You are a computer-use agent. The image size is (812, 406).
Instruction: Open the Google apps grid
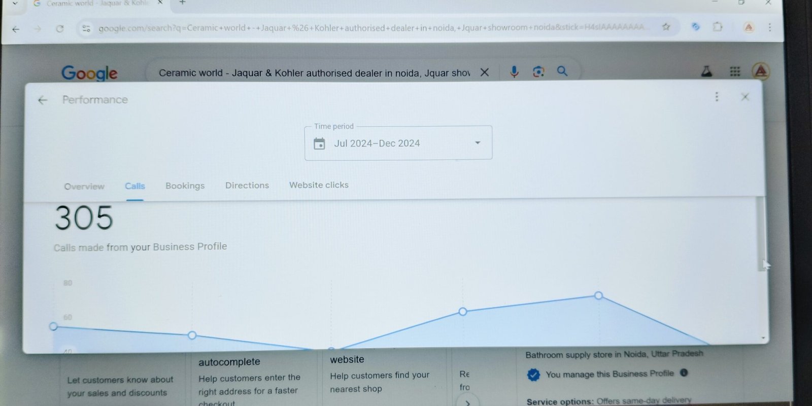coord(735,71)
